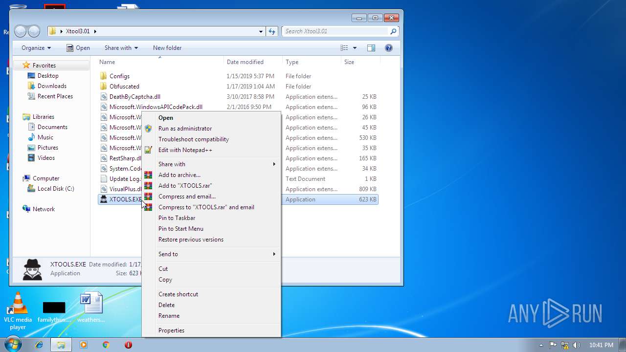Viewport: 626px width, 352px height.
Task: Sort by the Name column header
Action: [x=160, y=62]
